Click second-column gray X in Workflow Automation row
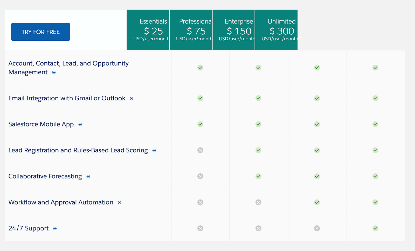Image resolution: width=415 pixels, height=251 pixels. (x=258, y=202)
